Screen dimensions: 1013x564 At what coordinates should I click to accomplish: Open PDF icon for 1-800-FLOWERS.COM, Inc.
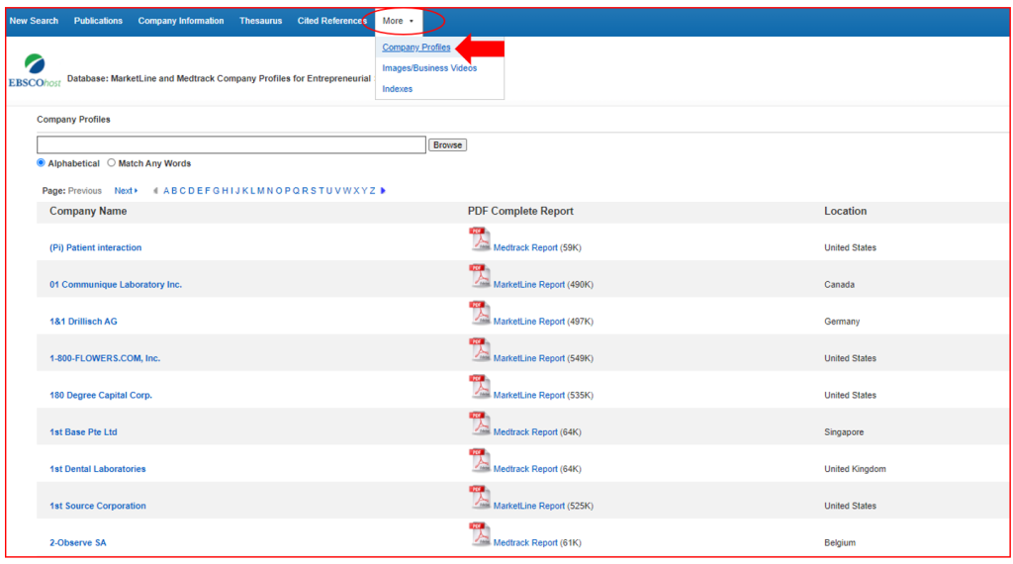click(480, 349)
